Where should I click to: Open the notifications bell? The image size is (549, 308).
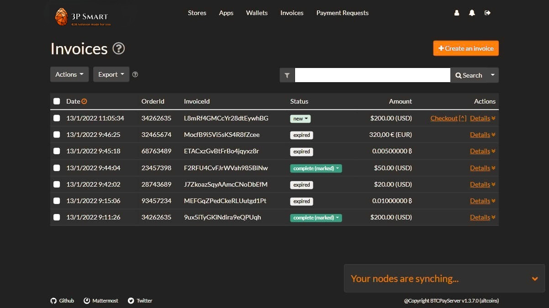coord(472,13)
